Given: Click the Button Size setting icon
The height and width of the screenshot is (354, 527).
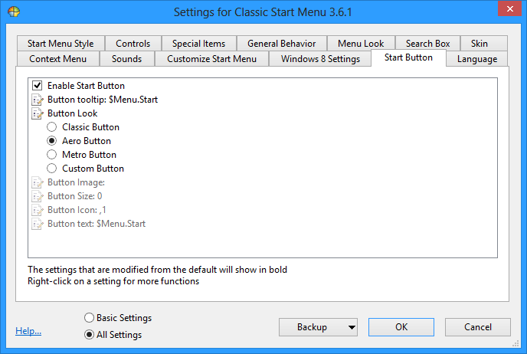Looking at the screenshot, I should coord(38,196).
